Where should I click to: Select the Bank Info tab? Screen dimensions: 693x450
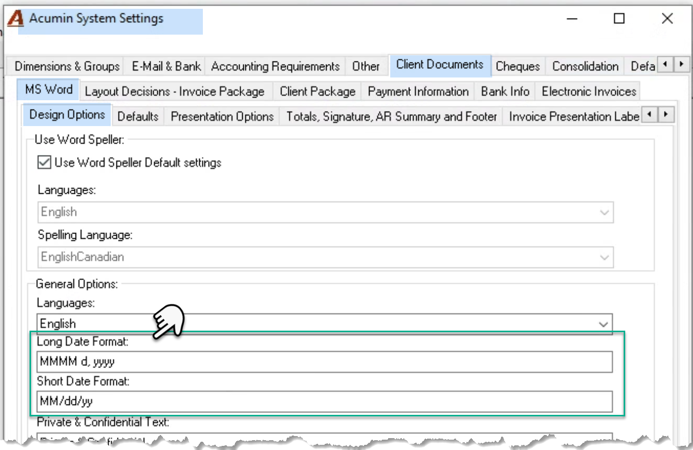(x=505, y=92)
